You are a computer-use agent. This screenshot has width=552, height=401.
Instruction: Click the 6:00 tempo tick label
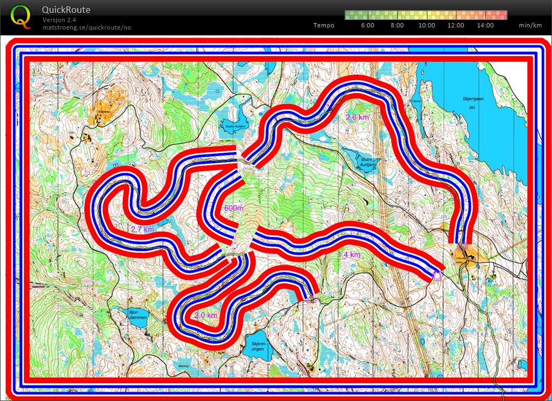tap(367, 25)
